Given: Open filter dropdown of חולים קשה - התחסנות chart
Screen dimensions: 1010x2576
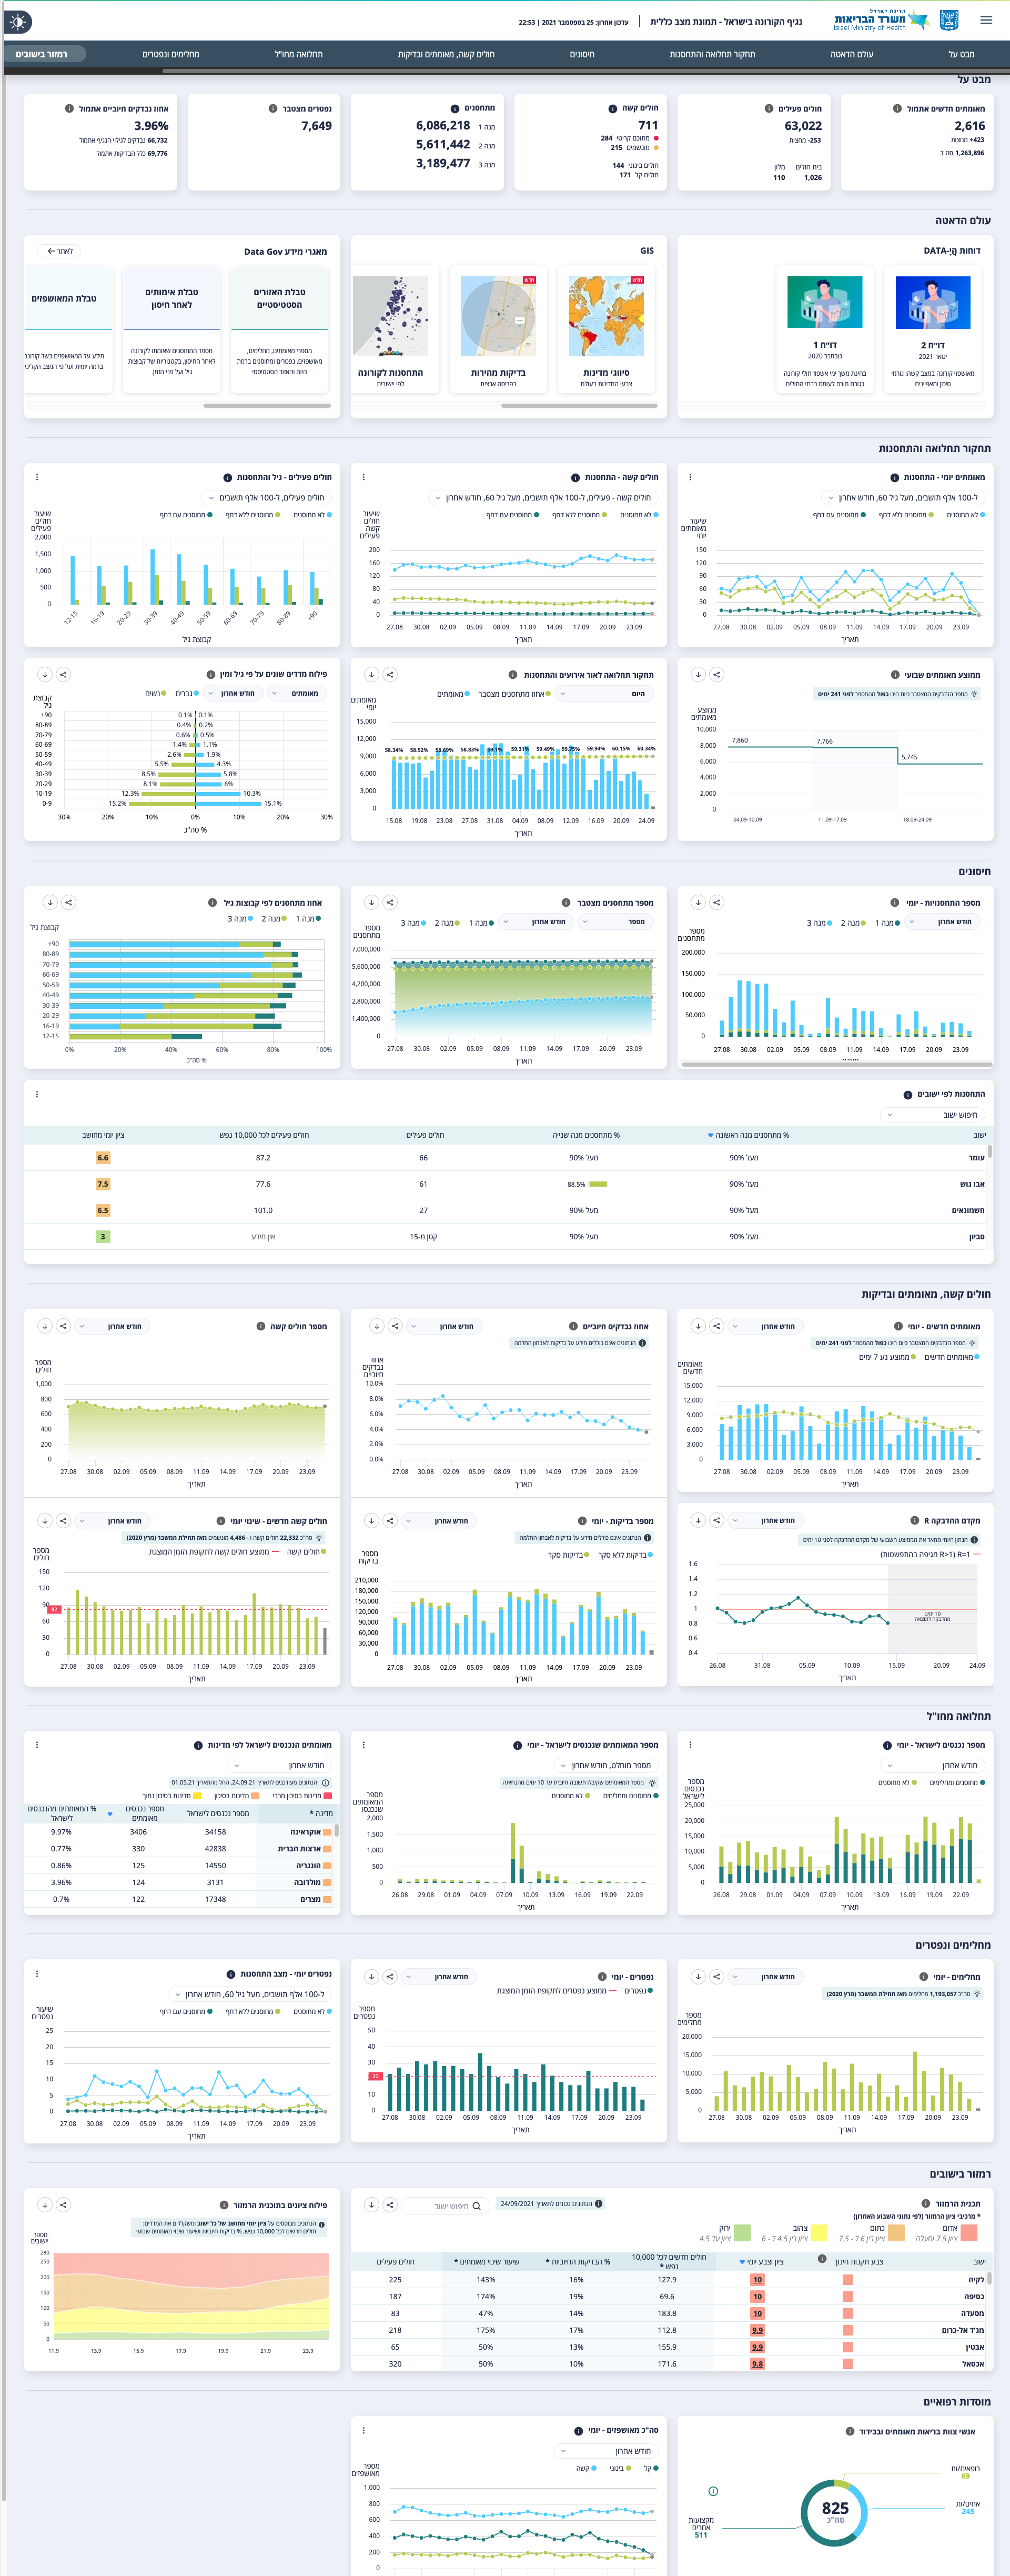Looking at the screenshot, I should click(x=543, y=497).
